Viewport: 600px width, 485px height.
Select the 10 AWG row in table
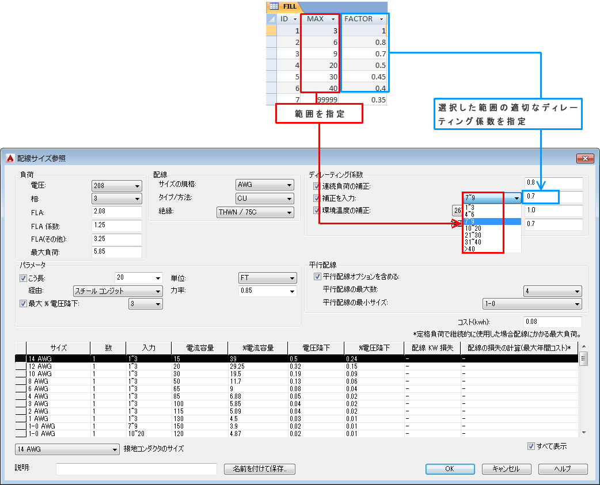(297, 374)
